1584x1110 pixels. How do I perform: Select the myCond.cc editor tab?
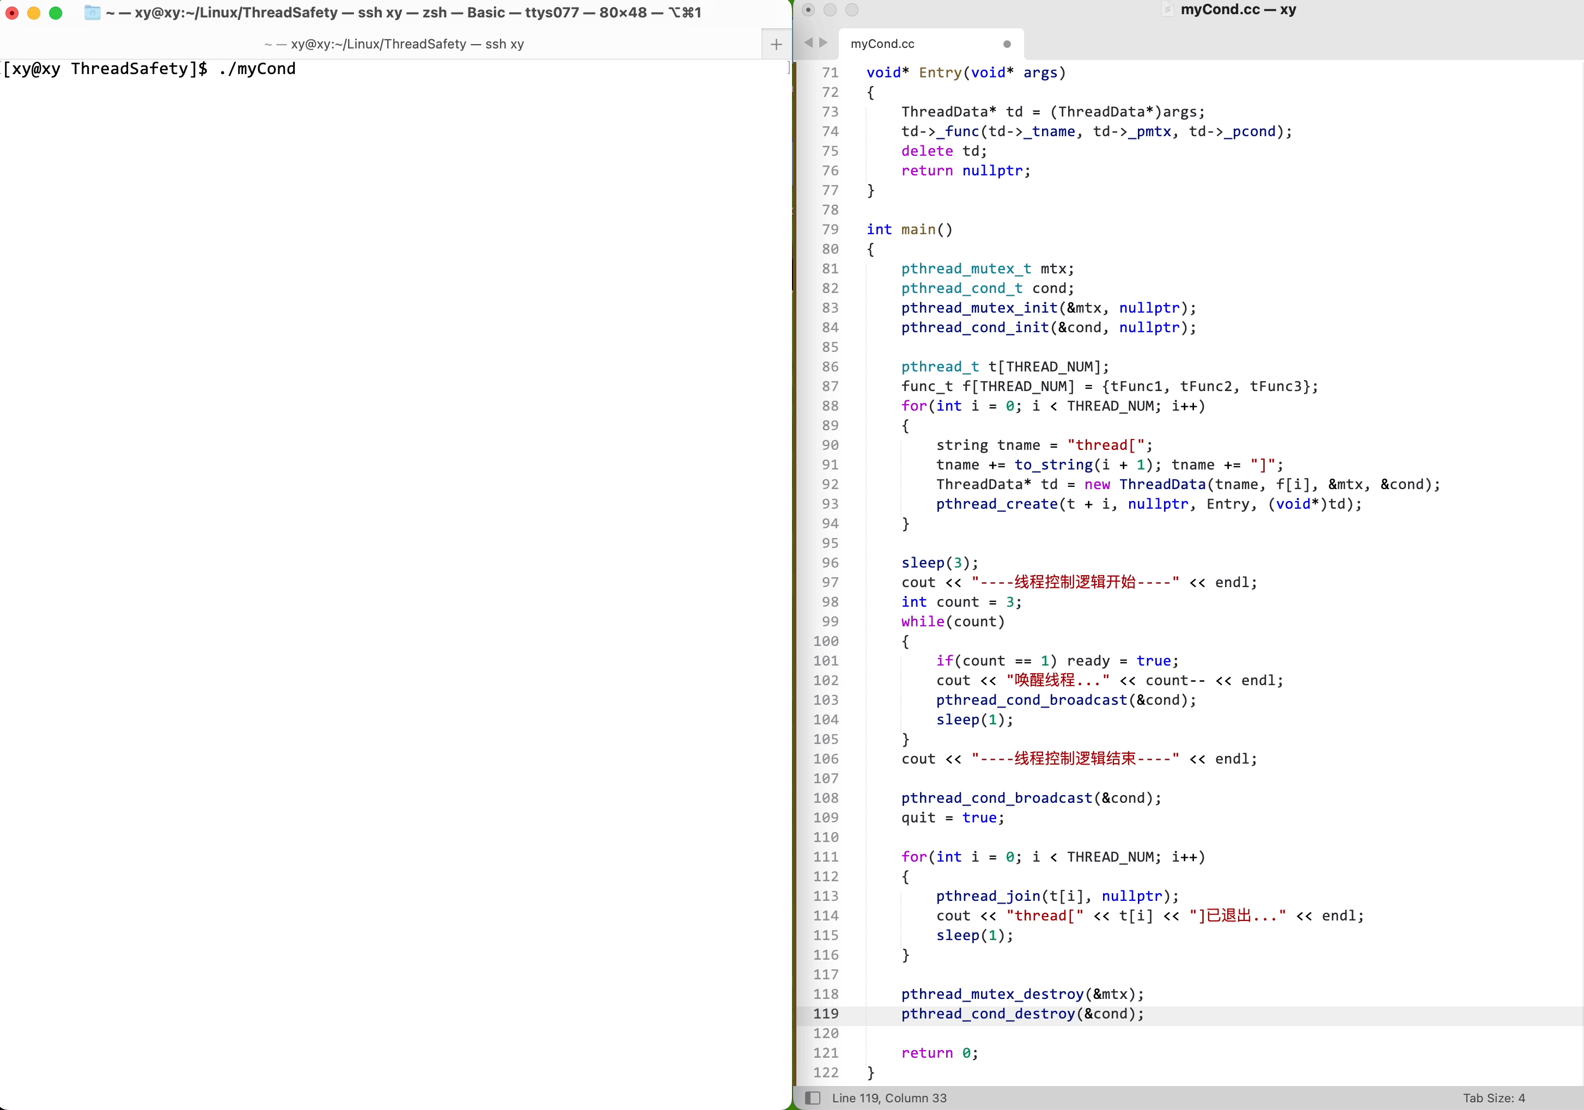883,44
